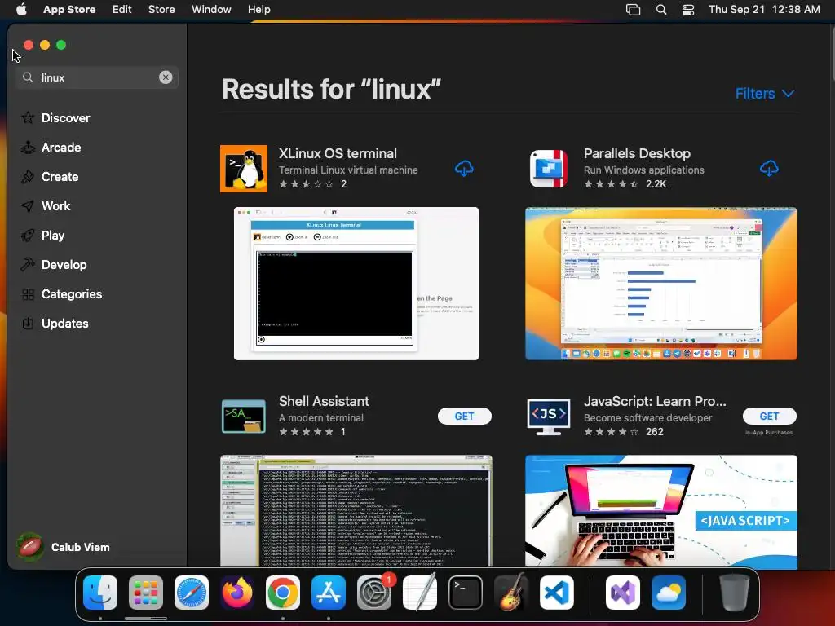The width and height of the screenshot is (835, 626).
Task: Open Launchpad from the Dock
Action: [146, 593]
